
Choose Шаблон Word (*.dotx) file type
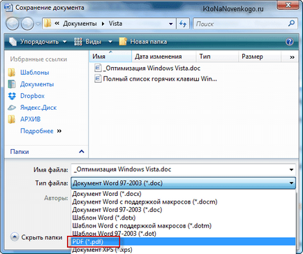tap(184, 218)
